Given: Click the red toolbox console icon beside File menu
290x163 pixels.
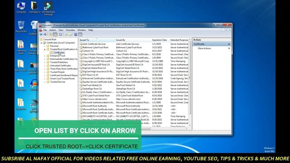Looking at the screenshot, I should coord(40,30).
